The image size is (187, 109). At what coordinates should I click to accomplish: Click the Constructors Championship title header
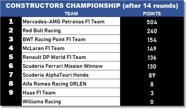click(x=92, y=6)
